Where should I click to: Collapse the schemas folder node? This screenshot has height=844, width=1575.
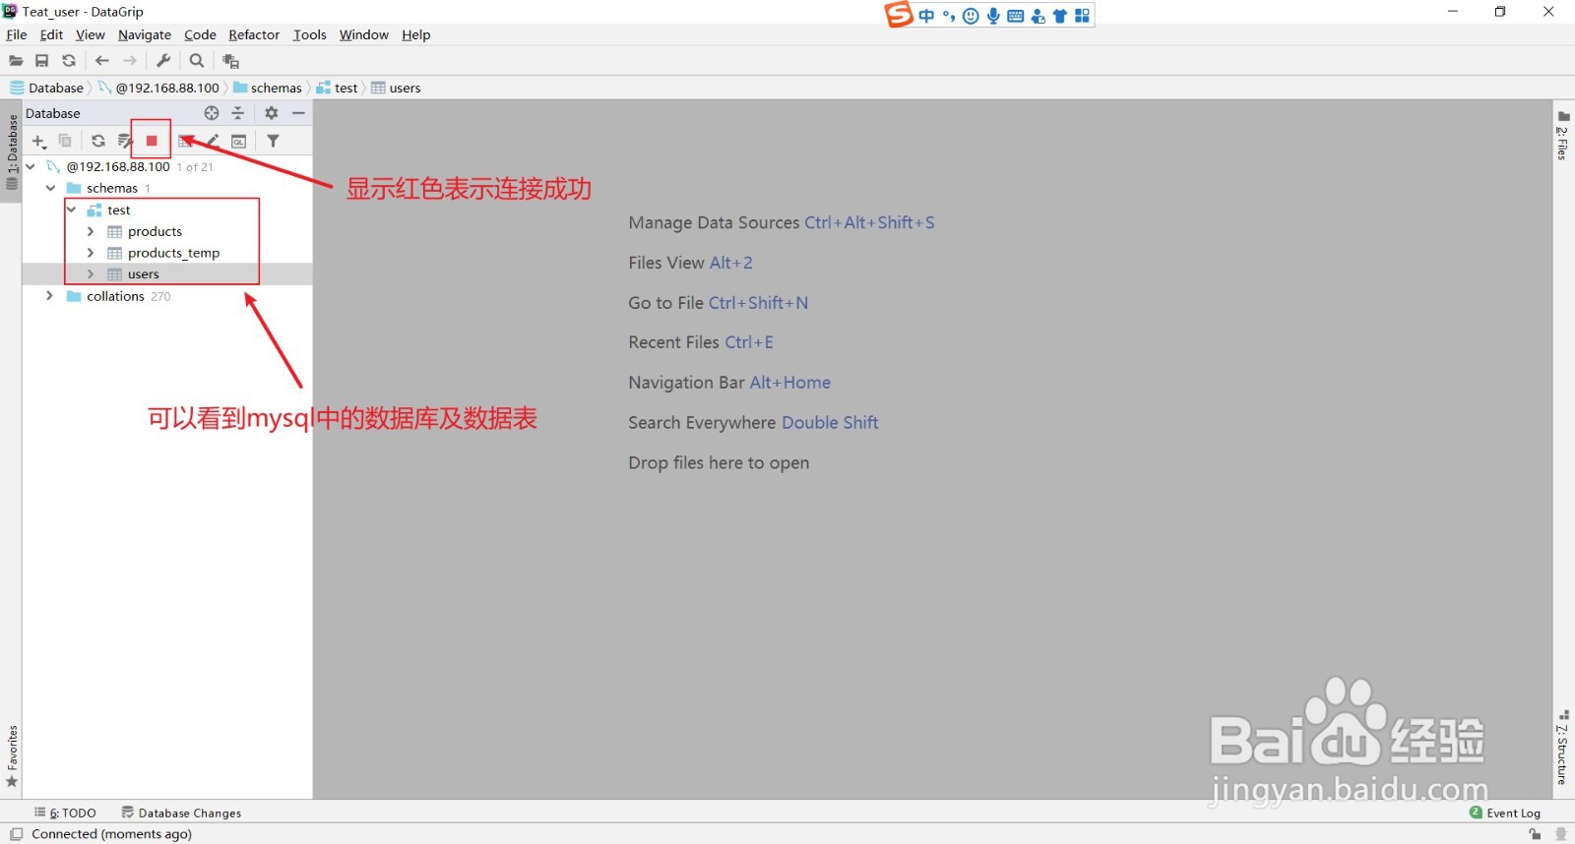[x=50, y=188]
